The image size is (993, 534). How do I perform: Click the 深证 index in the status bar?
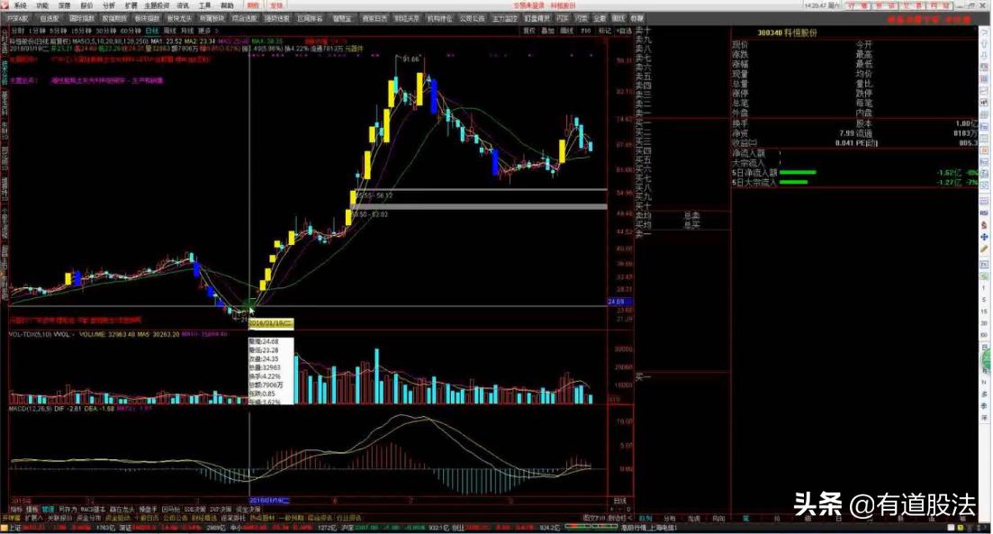coord(125,527)
